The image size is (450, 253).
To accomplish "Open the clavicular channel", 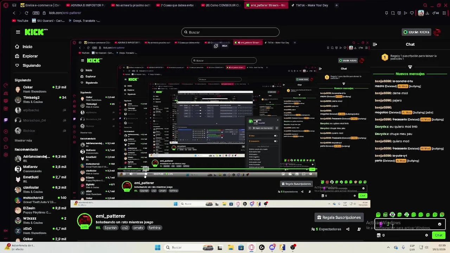I will pos(40,189).
